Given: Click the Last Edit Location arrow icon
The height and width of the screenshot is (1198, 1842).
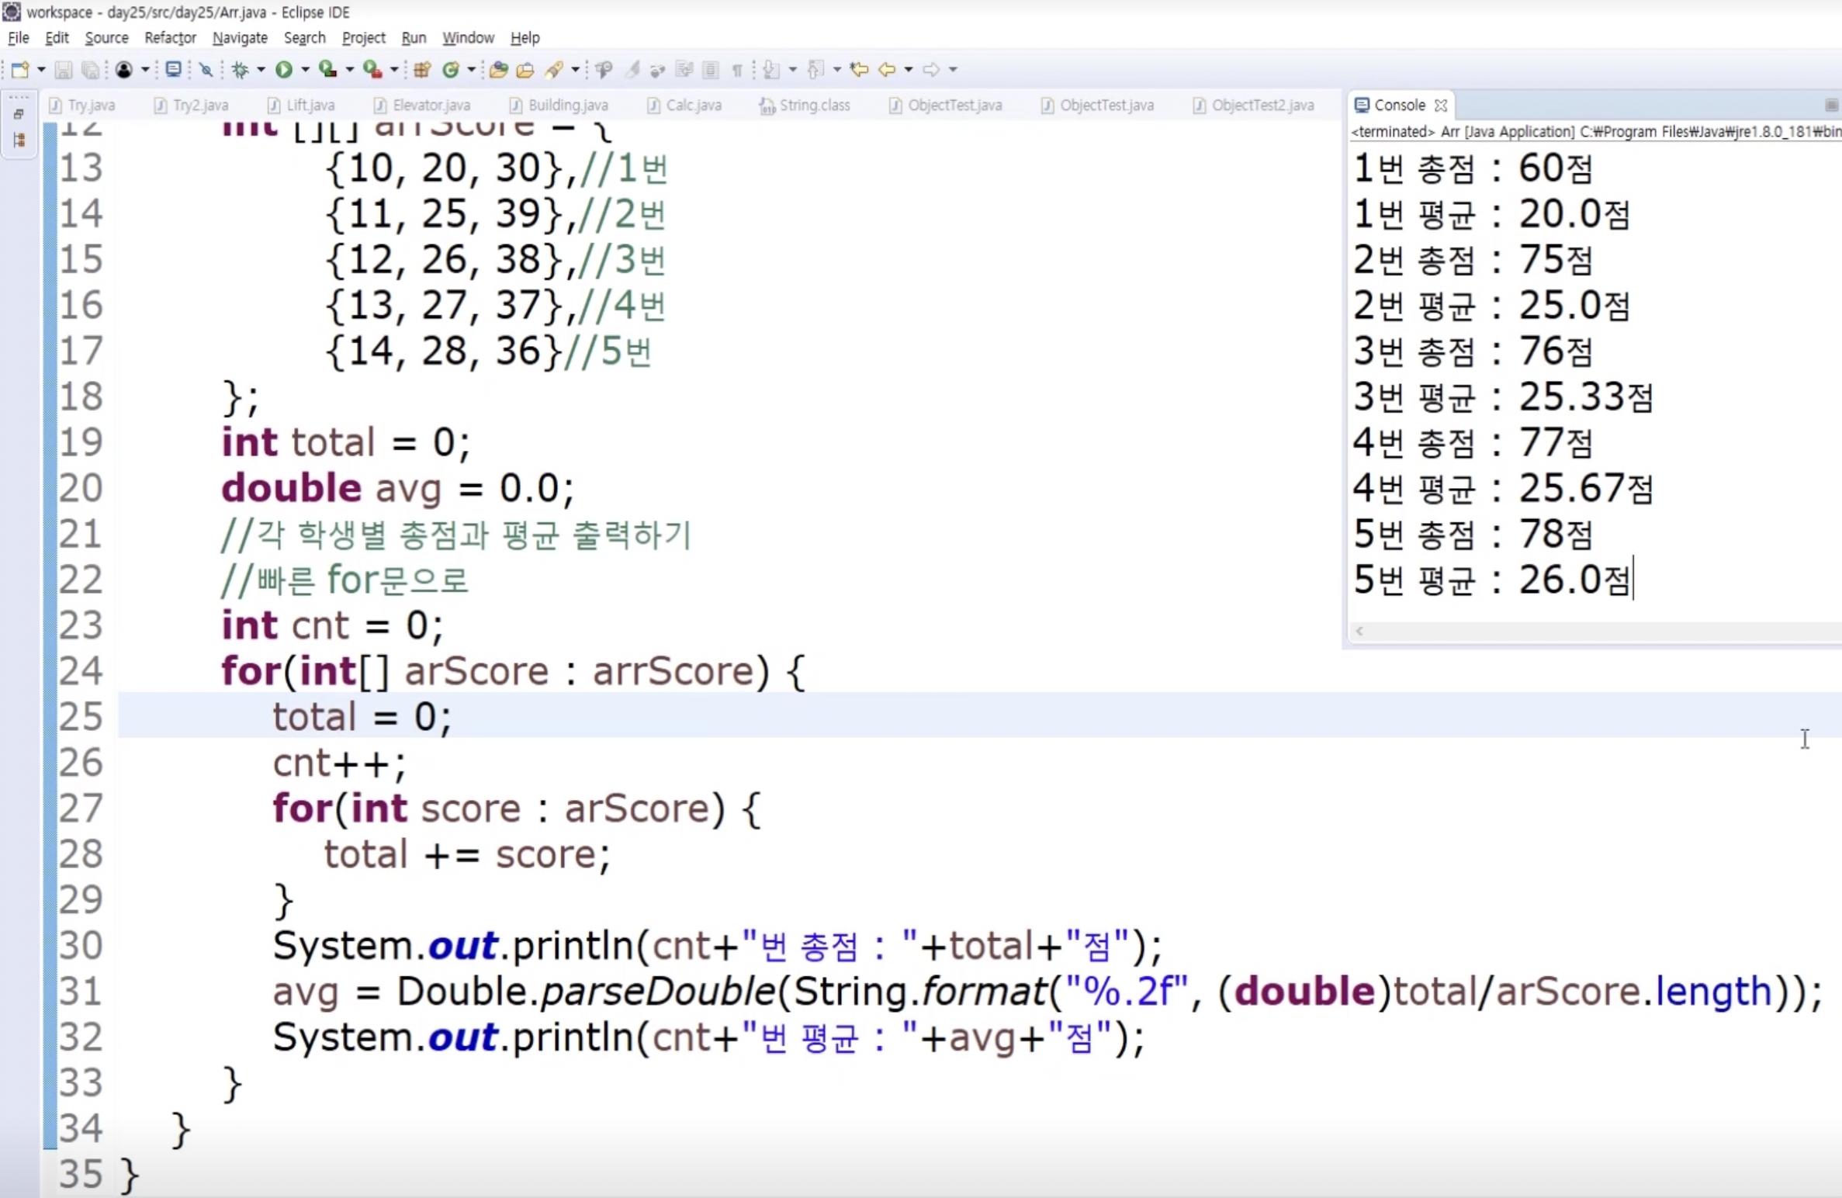Looking at the screenshot, I should (x=858, y=70).
